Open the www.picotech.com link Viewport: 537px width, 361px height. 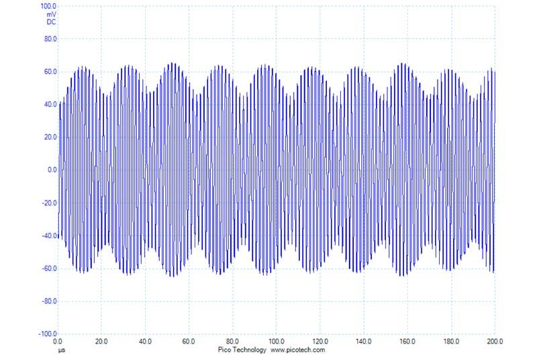pos(297,350)
